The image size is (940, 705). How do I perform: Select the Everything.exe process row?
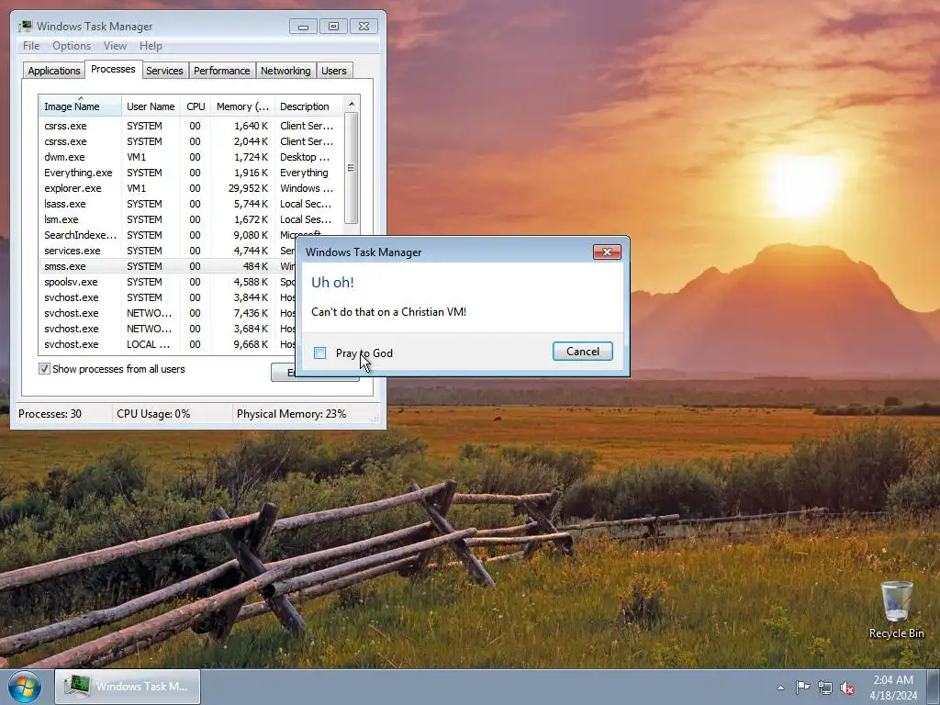[191, 173]
